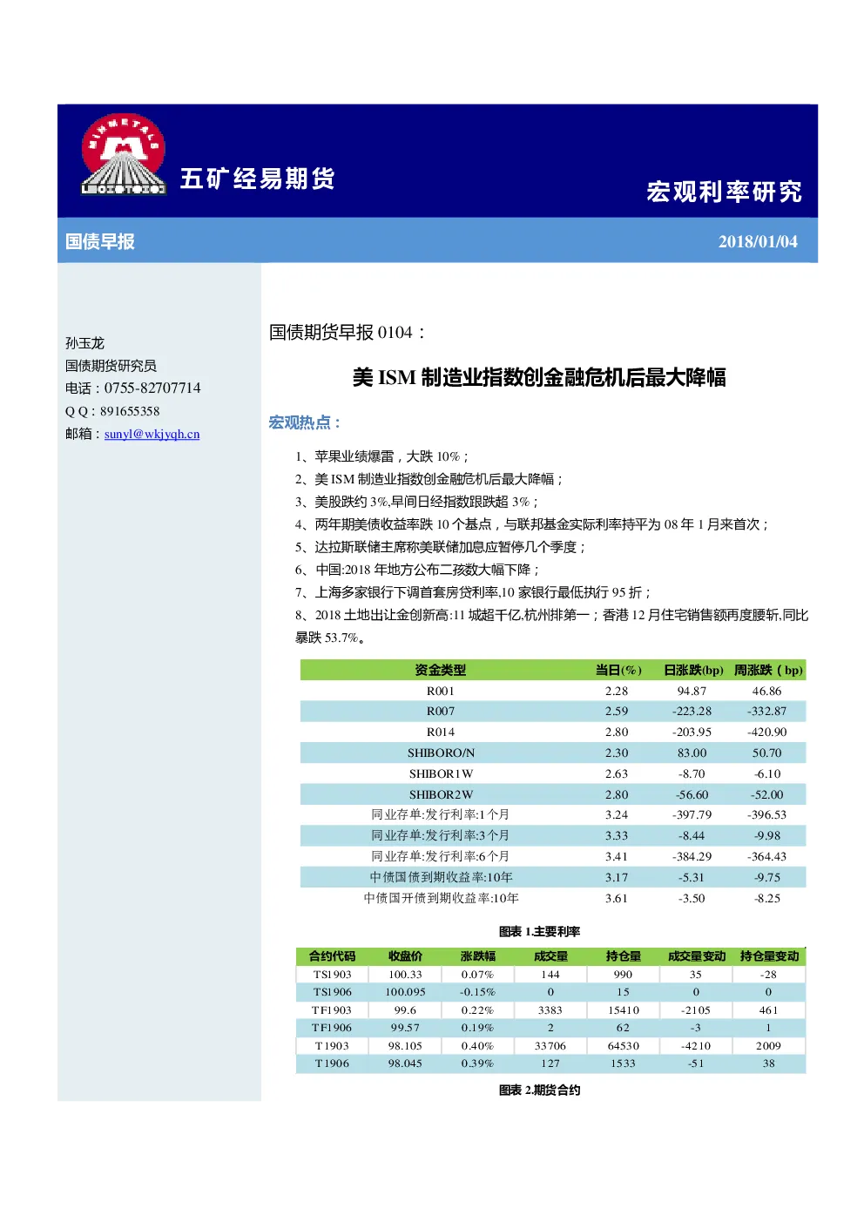Click the 成交量 column header

(550, 956)
